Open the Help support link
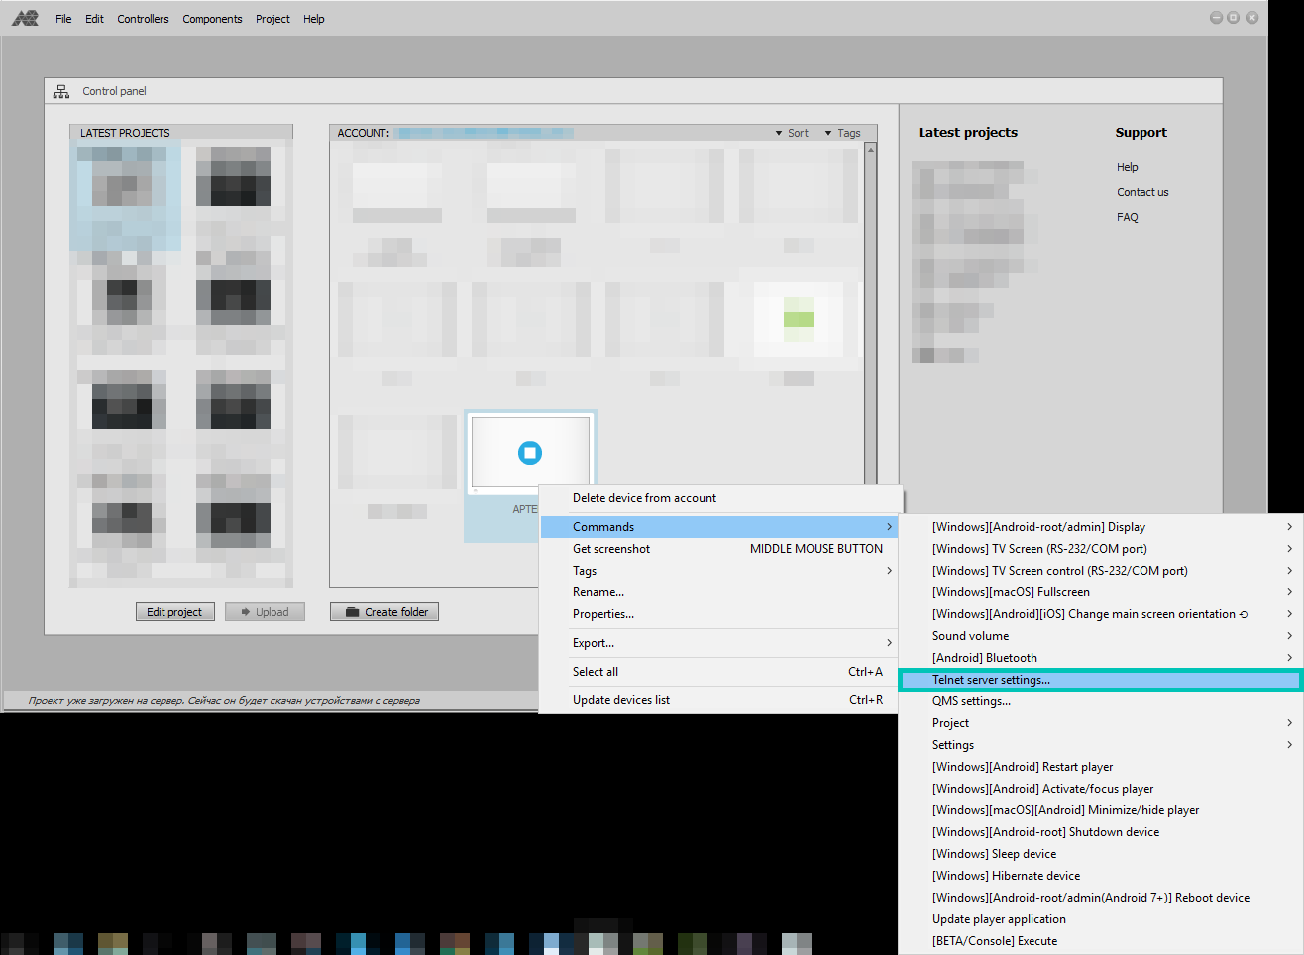The width and height of the screenshot is (1304, 955). pyautogui.click(x=1128, y=167)
